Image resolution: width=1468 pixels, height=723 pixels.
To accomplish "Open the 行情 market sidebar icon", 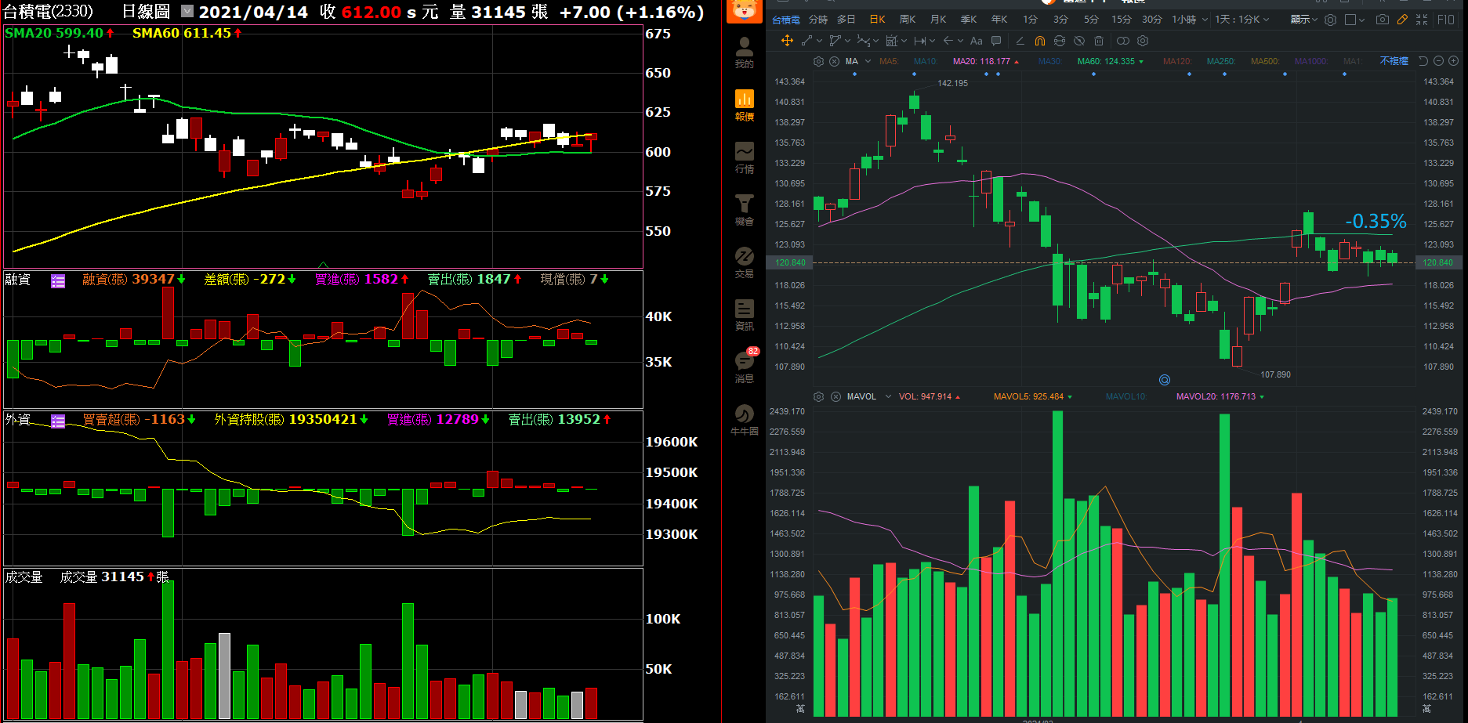I will pyautogui.click(x=744, y=157).
